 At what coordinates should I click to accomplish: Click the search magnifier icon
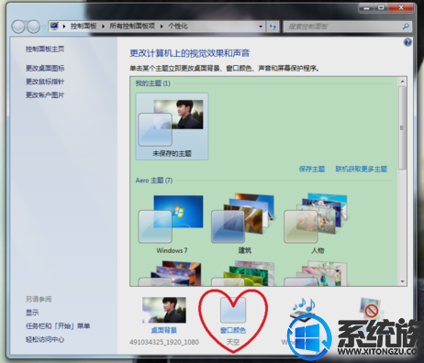[406, 27]
